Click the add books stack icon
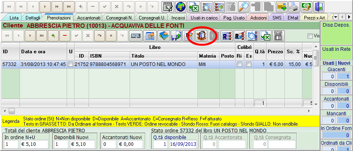Image resolution: width=353 pixels, height=151 pixels. click(x=164, y=36)
